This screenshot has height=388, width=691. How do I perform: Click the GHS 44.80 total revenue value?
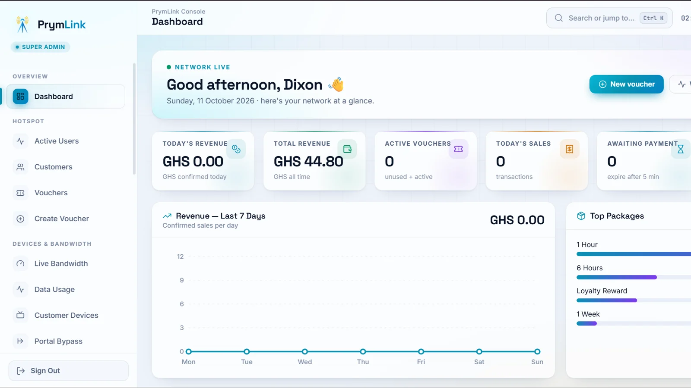pos(308,161)
